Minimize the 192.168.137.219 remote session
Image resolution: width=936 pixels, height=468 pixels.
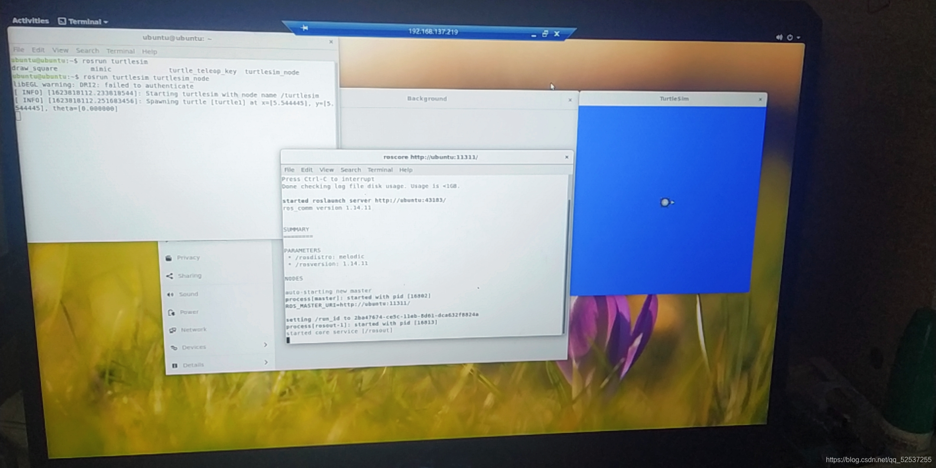(x=533, y=35)
